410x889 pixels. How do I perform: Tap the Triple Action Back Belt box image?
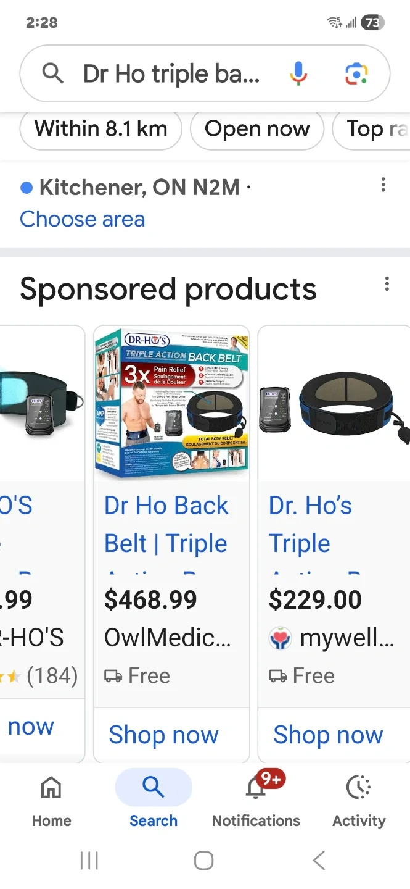tap(171, 404)
